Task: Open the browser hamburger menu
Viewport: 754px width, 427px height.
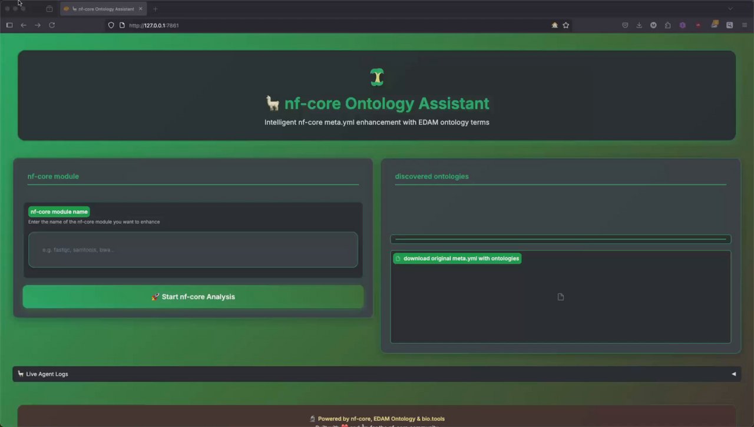Action: [745, 25]
